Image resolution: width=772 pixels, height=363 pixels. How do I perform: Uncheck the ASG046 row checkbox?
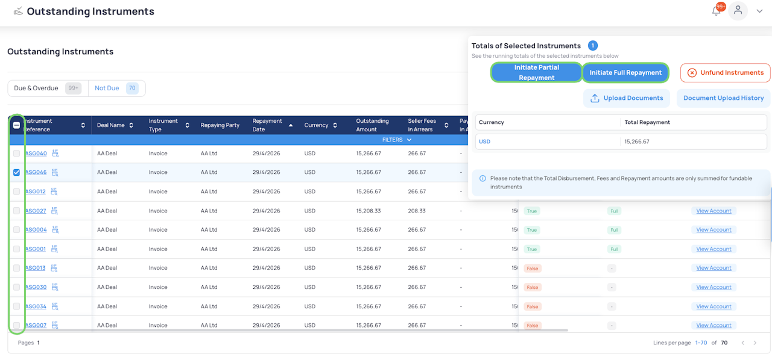(x=17, y=172)
